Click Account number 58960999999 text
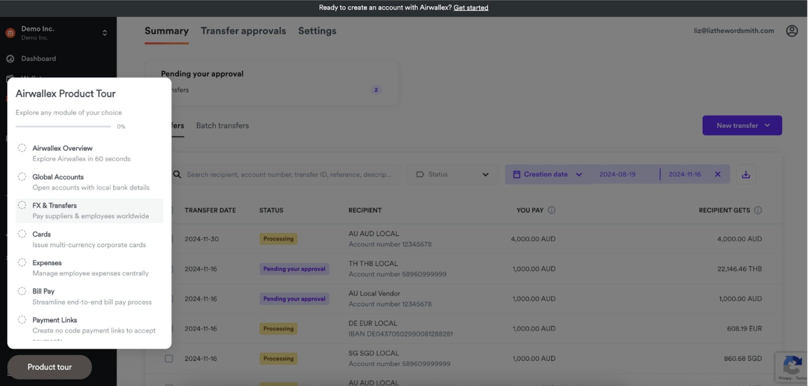 point(398,274)
